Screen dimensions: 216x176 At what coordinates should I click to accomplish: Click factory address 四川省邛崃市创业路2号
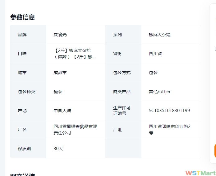click(169, 130)
